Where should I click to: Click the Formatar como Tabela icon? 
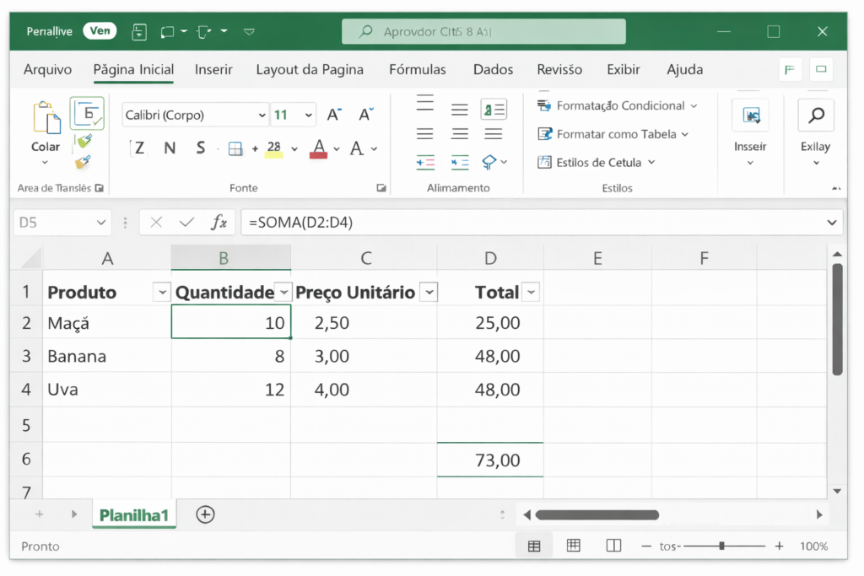(x=544, y=134)
